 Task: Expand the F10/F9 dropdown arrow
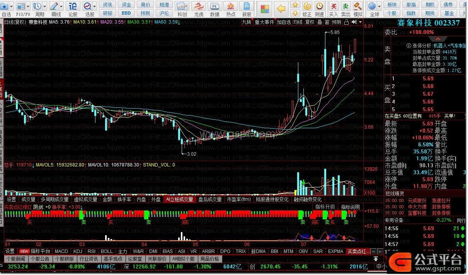tap(27, 6)
